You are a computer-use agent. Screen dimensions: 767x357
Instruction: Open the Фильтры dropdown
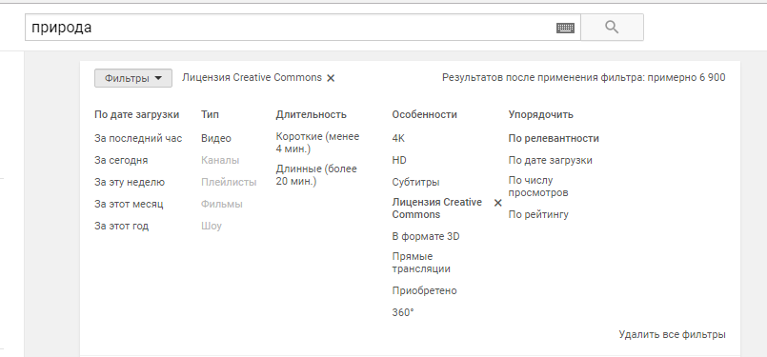pyautogui.click(x=133, y=78)
